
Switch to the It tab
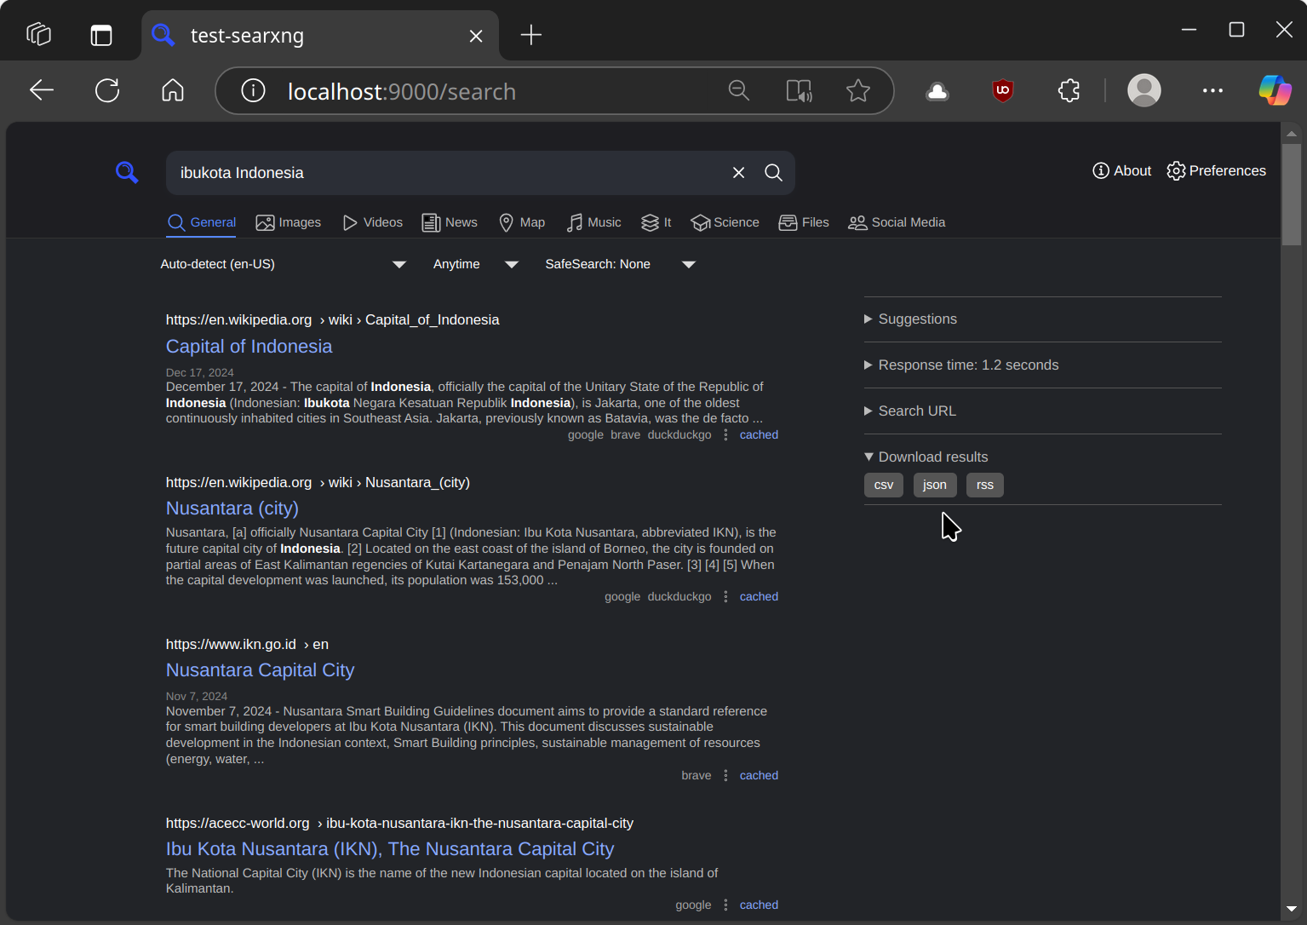pos(656,223)
